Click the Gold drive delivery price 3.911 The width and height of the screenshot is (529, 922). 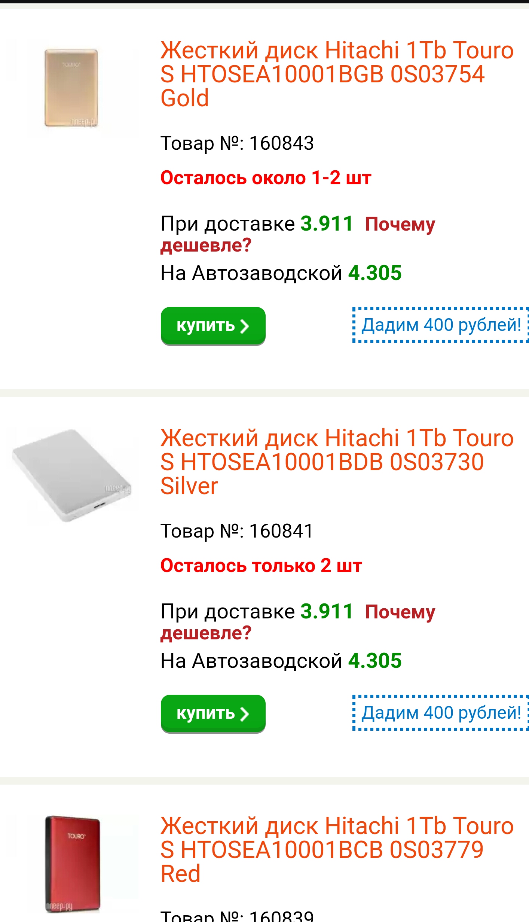click(x=327, y=224)
